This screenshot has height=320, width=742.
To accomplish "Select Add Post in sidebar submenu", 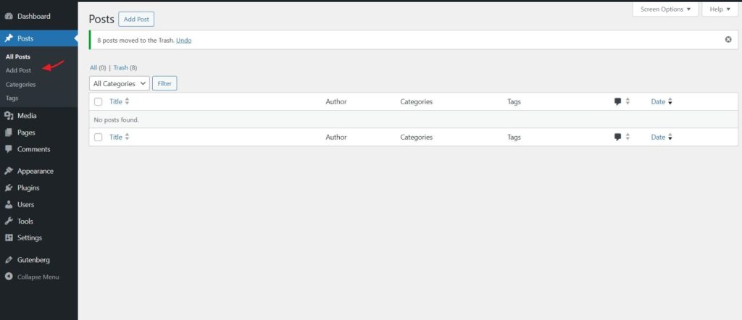I will pyautogui.click(x=18, y=70).
